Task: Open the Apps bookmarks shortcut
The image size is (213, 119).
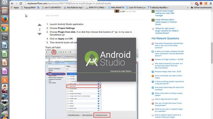Action: (x=15, y=8)
